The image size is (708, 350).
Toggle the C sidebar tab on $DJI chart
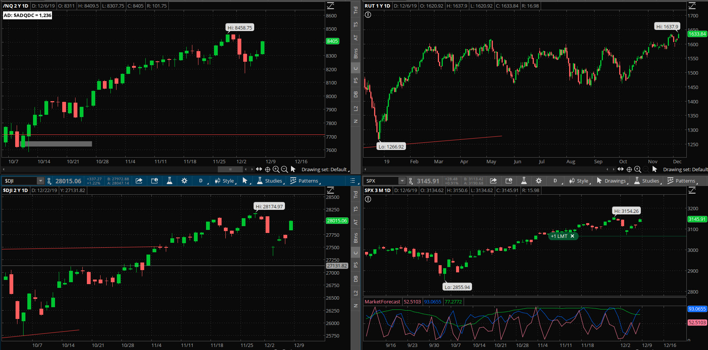point(356,253)
